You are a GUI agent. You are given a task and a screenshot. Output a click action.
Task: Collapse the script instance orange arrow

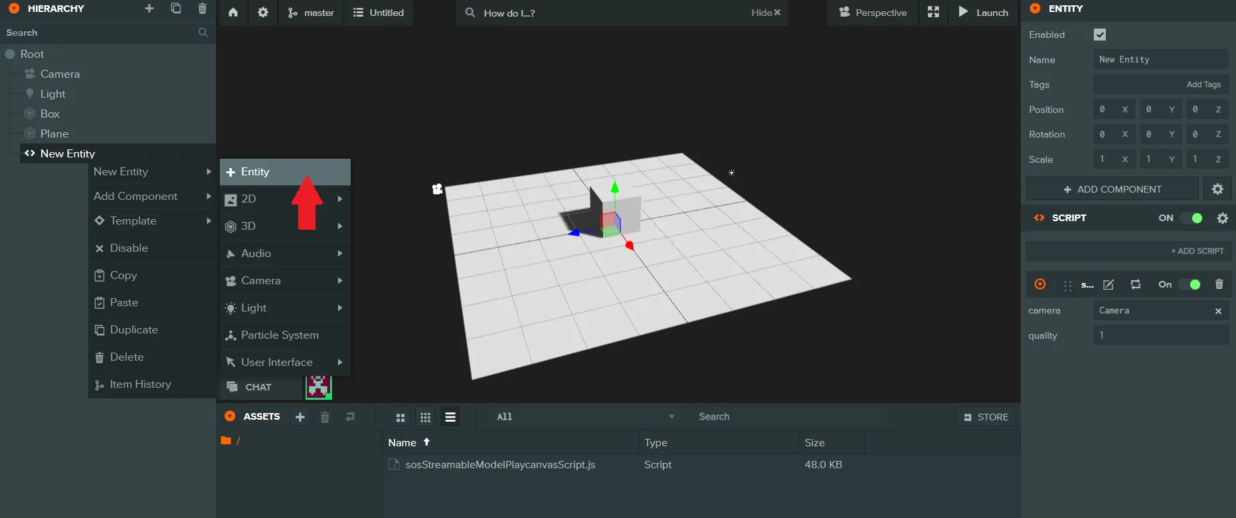coord(1040,284)
